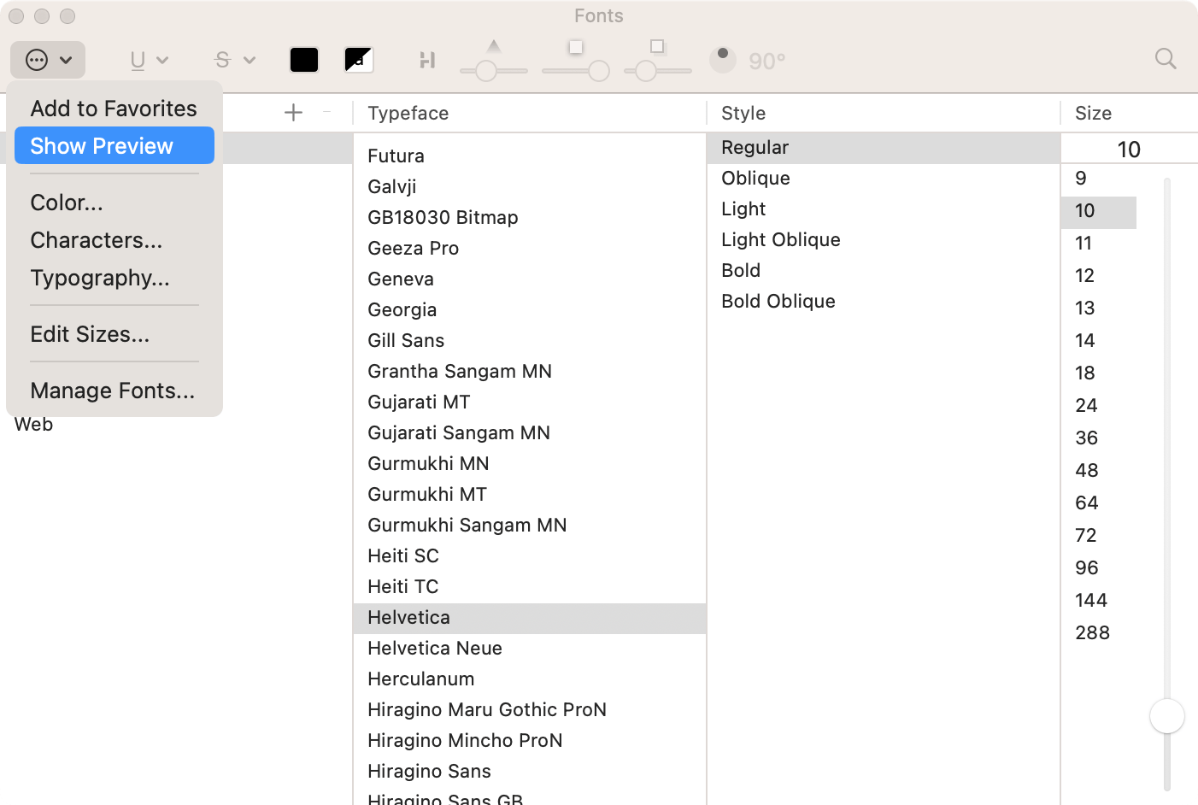The image size is (1198, 805).
Task: Select the Web collection
Action: [34, 425]
